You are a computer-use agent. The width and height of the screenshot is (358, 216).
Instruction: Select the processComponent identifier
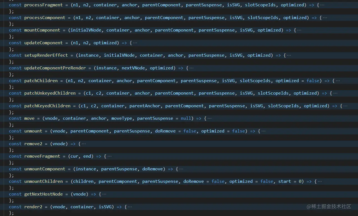pos(45,18)
